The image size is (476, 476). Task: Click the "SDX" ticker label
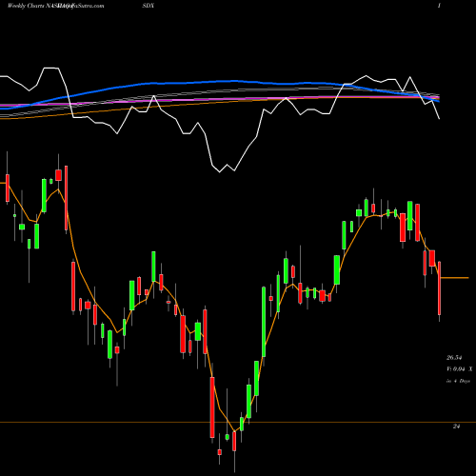pos(149,6)
